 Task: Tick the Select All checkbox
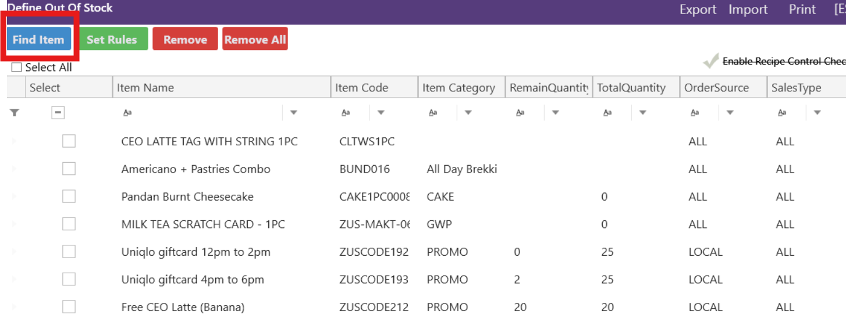point(17,67)
